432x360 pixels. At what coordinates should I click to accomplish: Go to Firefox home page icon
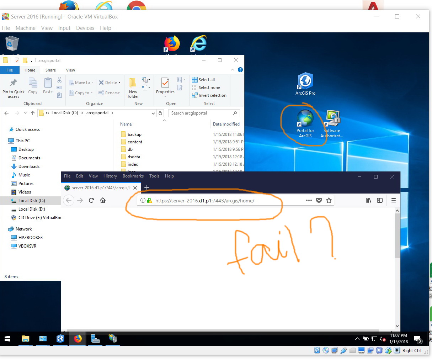coord(103,200)
